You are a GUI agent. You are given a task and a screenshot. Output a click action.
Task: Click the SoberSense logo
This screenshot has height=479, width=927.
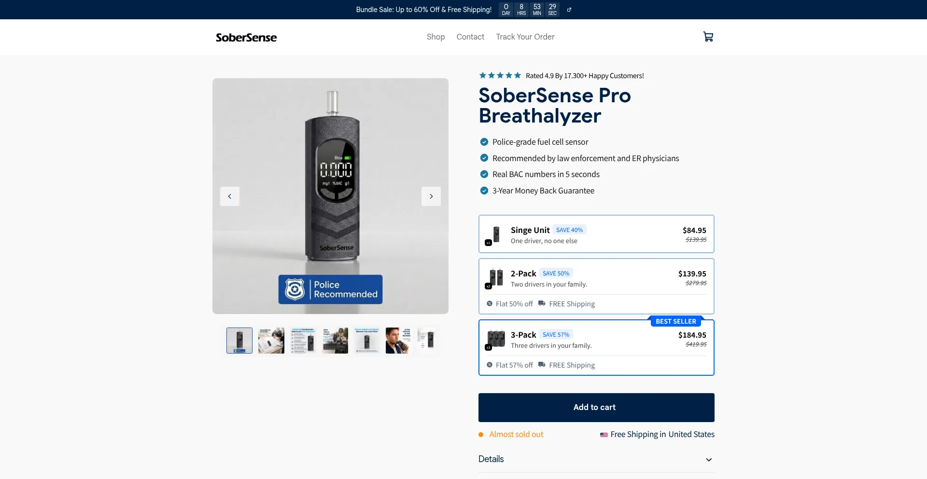[x=246, y=37]
